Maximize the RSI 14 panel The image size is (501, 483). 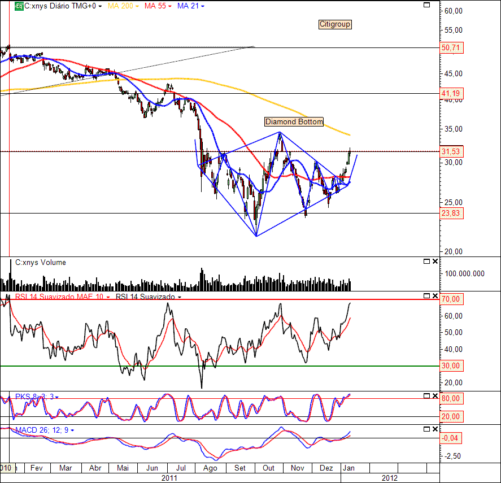click(426, 295)
